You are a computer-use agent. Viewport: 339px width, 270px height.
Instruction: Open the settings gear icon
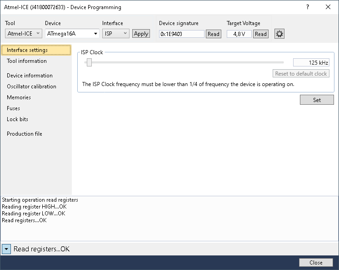click(279, 34)
